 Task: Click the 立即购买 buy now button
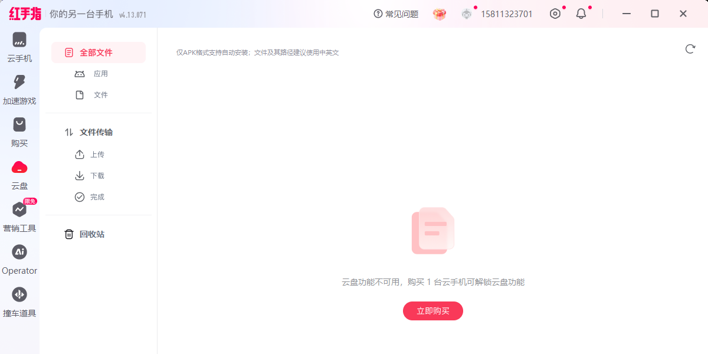click(433, 311)
